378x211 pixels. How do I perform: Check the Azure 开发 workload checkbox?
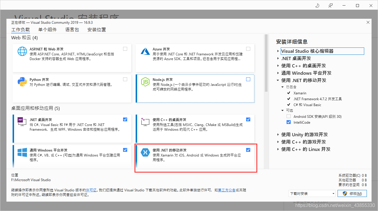click(x=248, y=49)
